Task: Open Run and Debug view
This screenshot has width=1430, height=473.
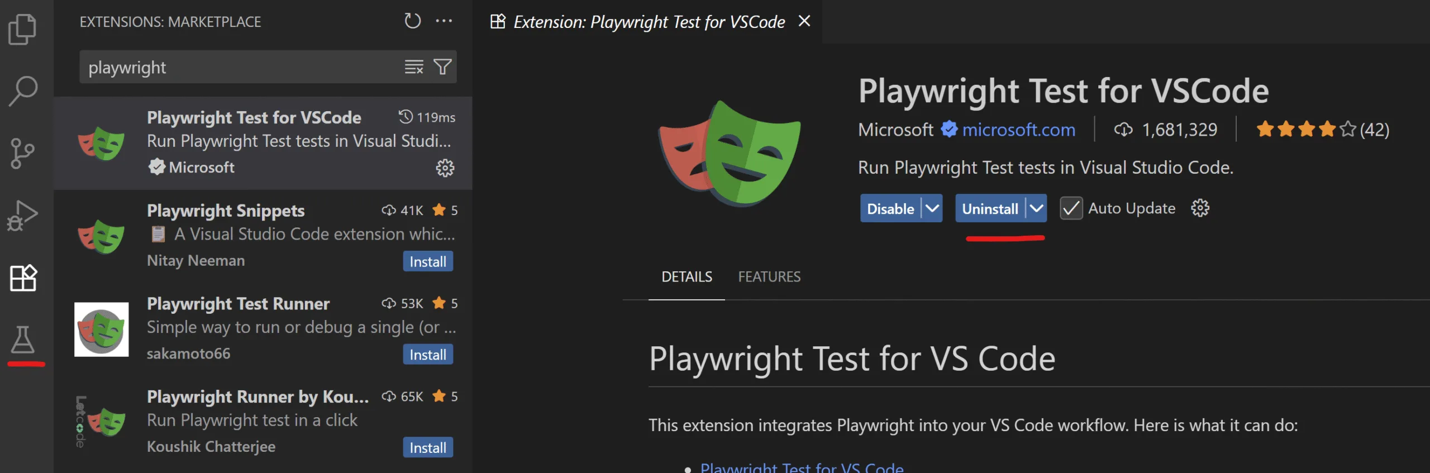Action: 23,216
